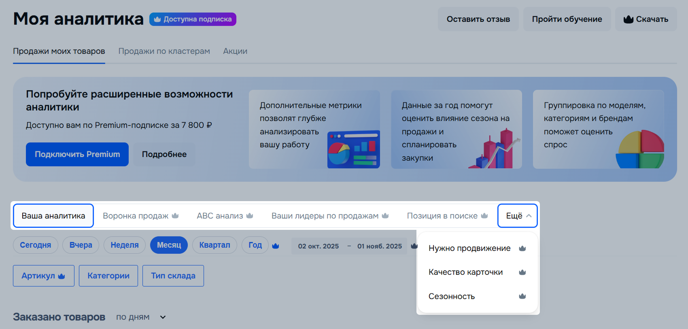Click crown icon in Сезонность row
This screenshot has width=688, height=329.
tap(522, 296)
